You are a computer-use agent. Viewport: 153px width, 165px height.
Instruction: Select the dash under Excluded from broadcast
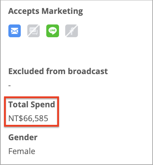click(9, 86)
